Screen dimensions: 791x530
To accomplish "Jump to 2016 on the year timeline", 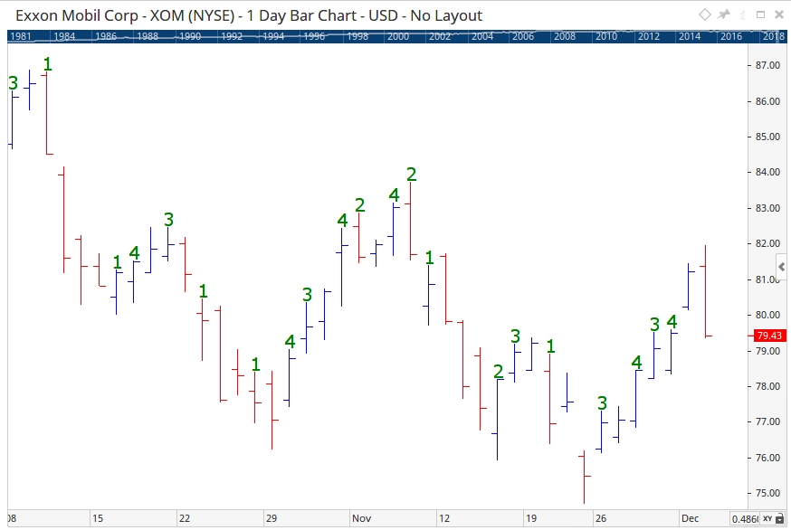I will (x=731, y=36).
